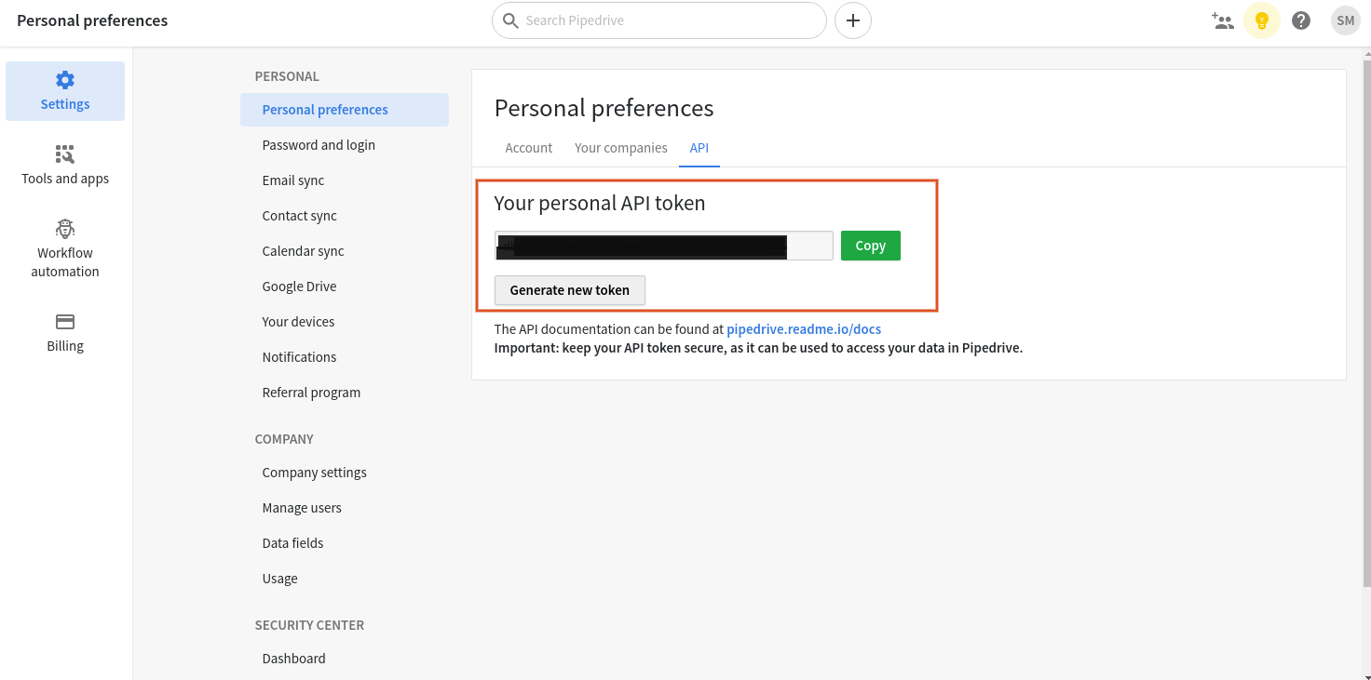Click the API token text field
The image size is (1371, 680).
[663, 246]
